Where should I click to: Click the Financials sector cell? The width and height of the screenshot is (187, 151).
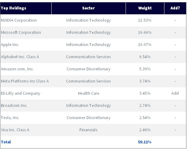(x=88, y=130)
